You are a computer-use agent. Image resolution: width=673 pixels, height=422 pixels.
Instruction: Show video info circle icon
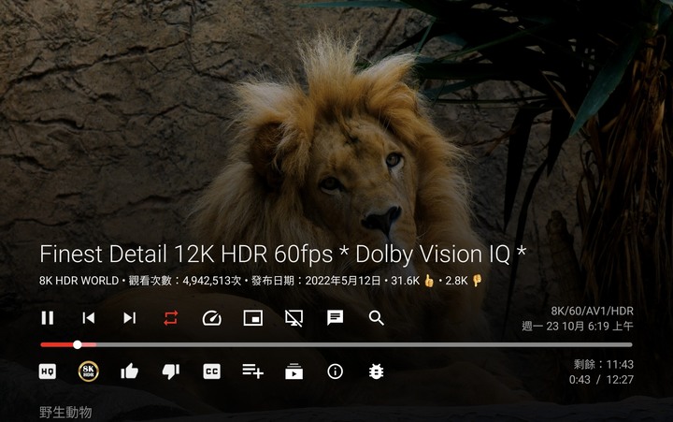pyautogui.click(x=335, y=371)
